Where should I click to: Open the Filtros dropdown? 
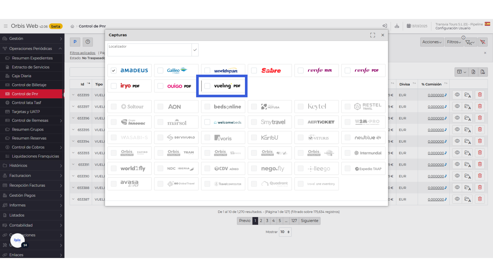pyautogui.click(x=454, y=42)
